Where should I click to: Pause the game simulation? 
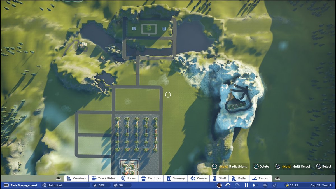coord(246,185)
